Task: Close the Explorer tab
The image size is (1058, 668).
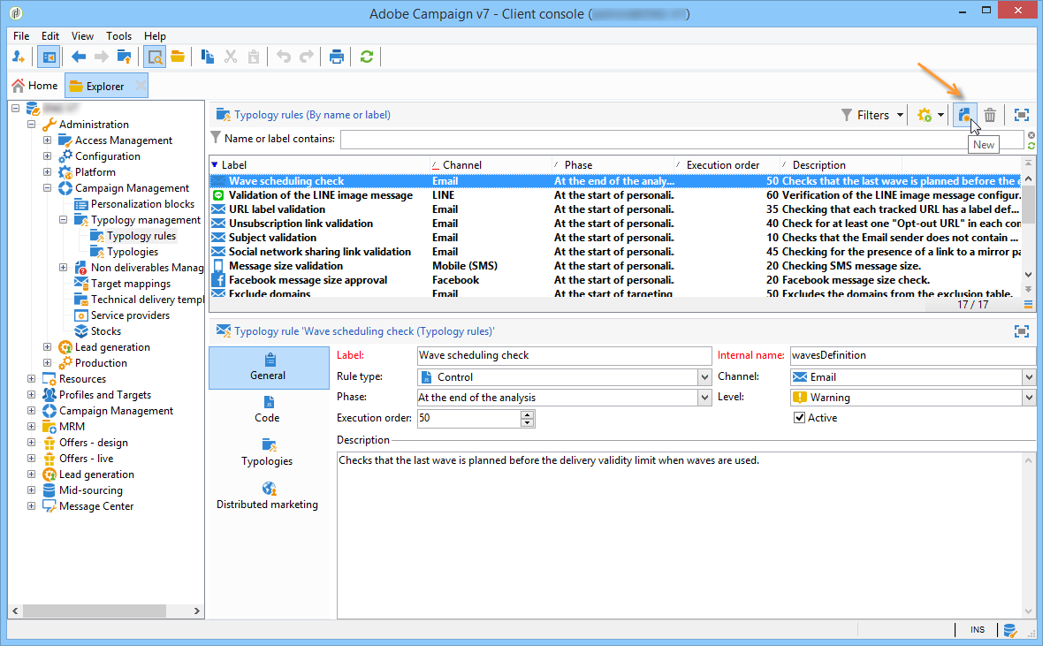Action: point(141,86)
